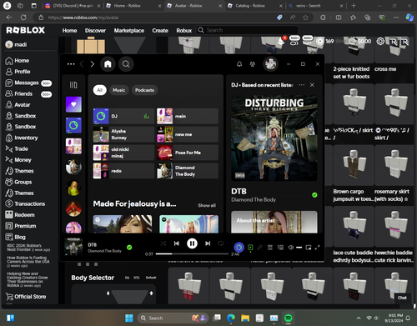Click the song progress bar
The height and width of the screenshot is (326, 417).
[192, 253]
